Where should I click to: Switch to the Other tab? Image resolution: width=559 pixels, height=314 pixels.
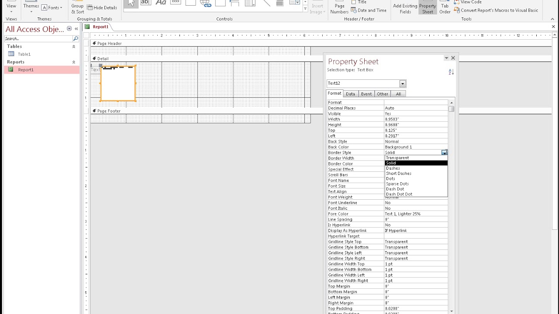pos(383,94)
